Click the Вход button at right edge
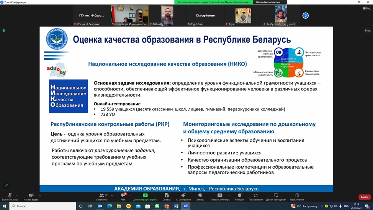Image resolution: width=373 pixels, height=210 pixels. [x=368, y=31]
